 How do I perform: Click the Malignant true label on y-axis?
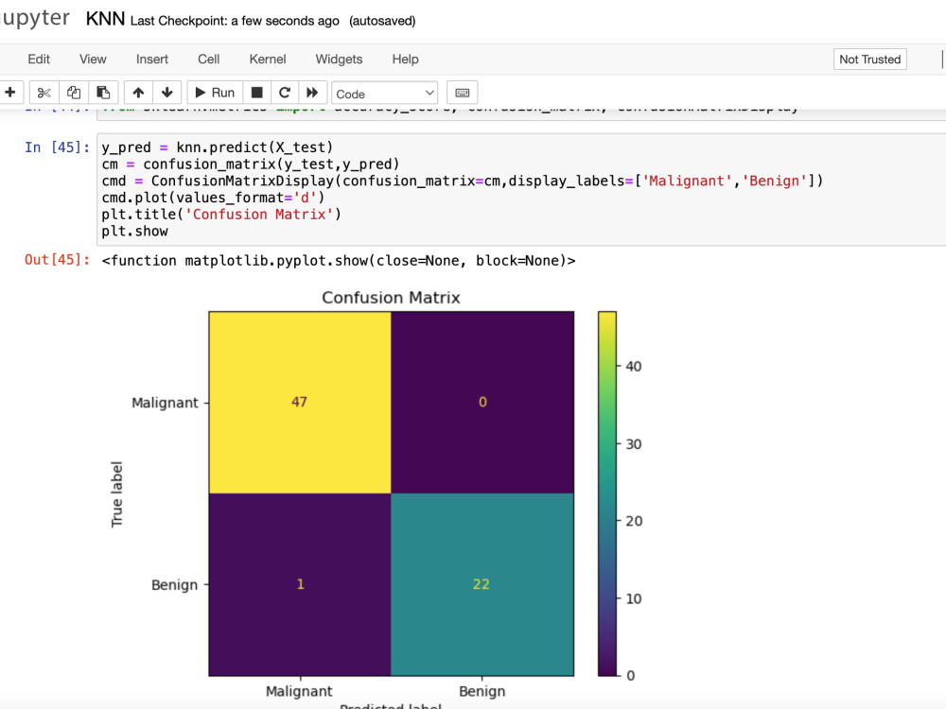click(x=165, y=403)
